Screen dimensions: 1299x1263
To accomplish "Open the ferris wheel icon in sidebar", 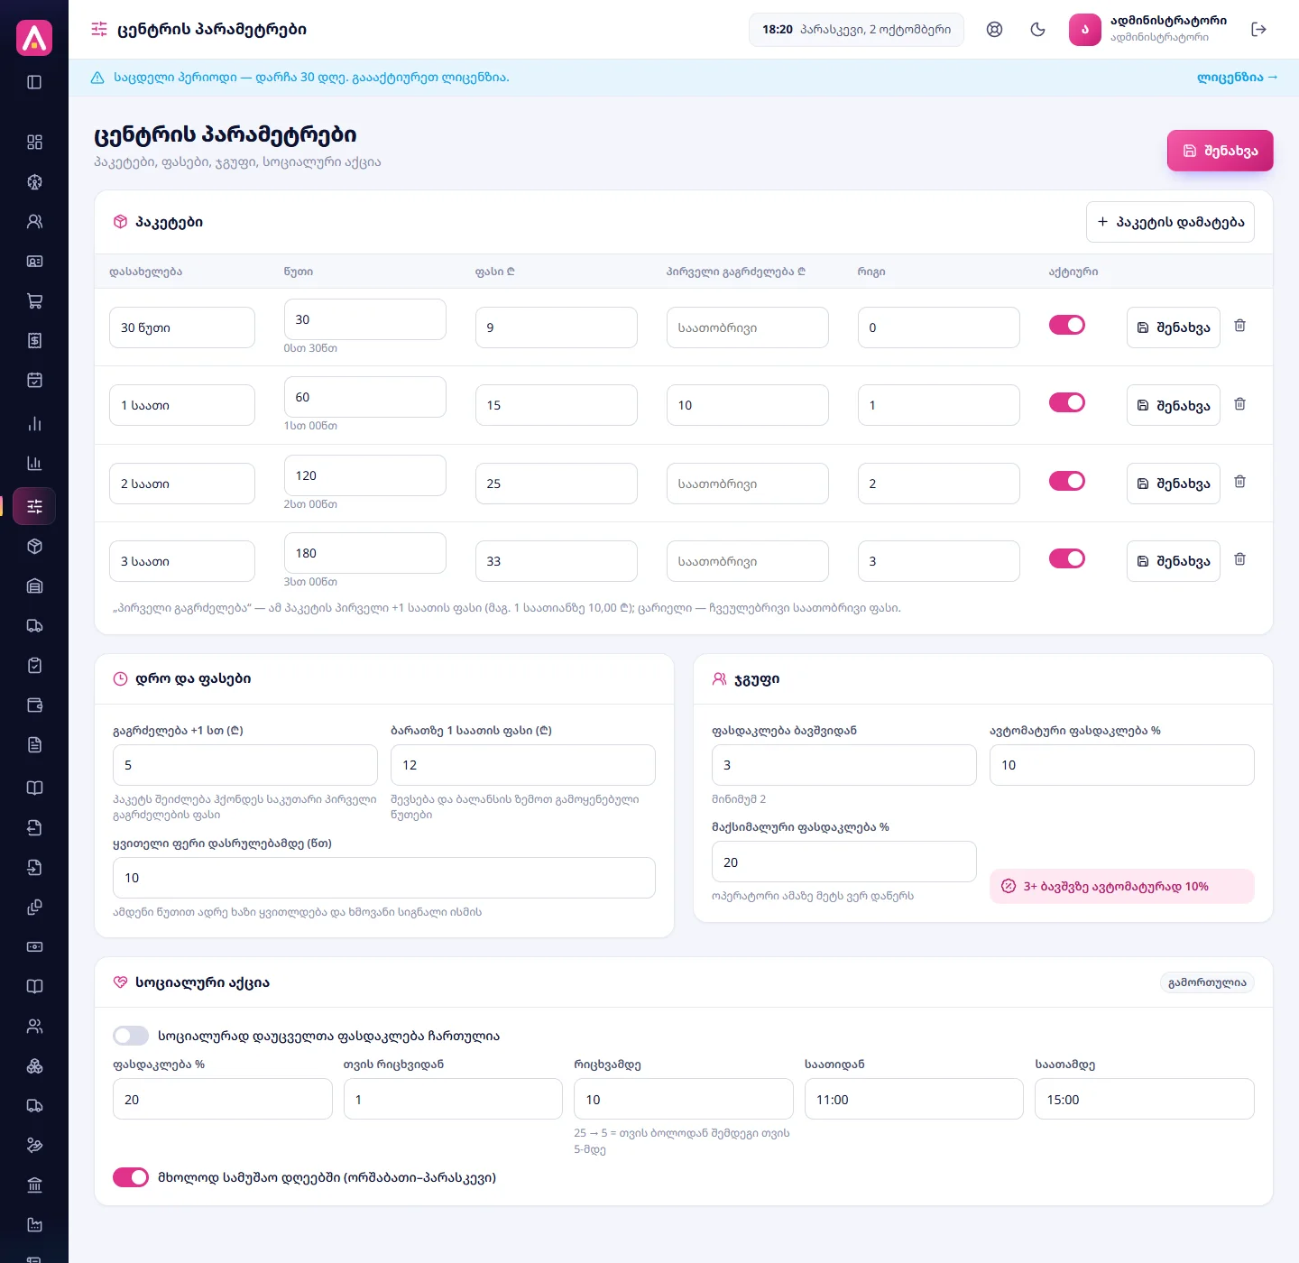I will 34,181.
